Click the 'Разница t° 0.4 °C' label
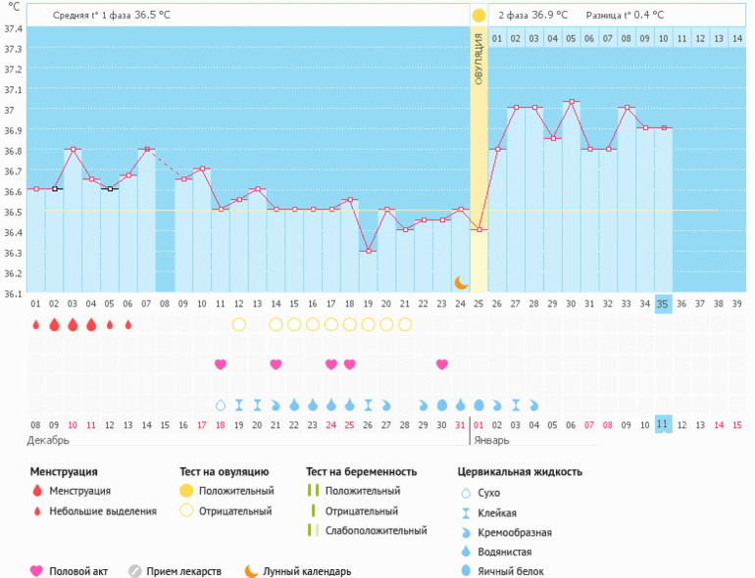The image size is (755, 578). pos(625,15)
